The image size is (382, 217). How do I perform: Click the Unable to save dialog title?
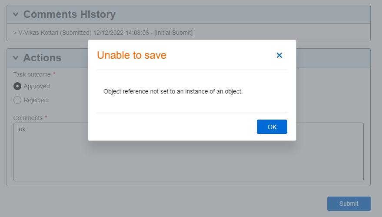tap(132, 55)
